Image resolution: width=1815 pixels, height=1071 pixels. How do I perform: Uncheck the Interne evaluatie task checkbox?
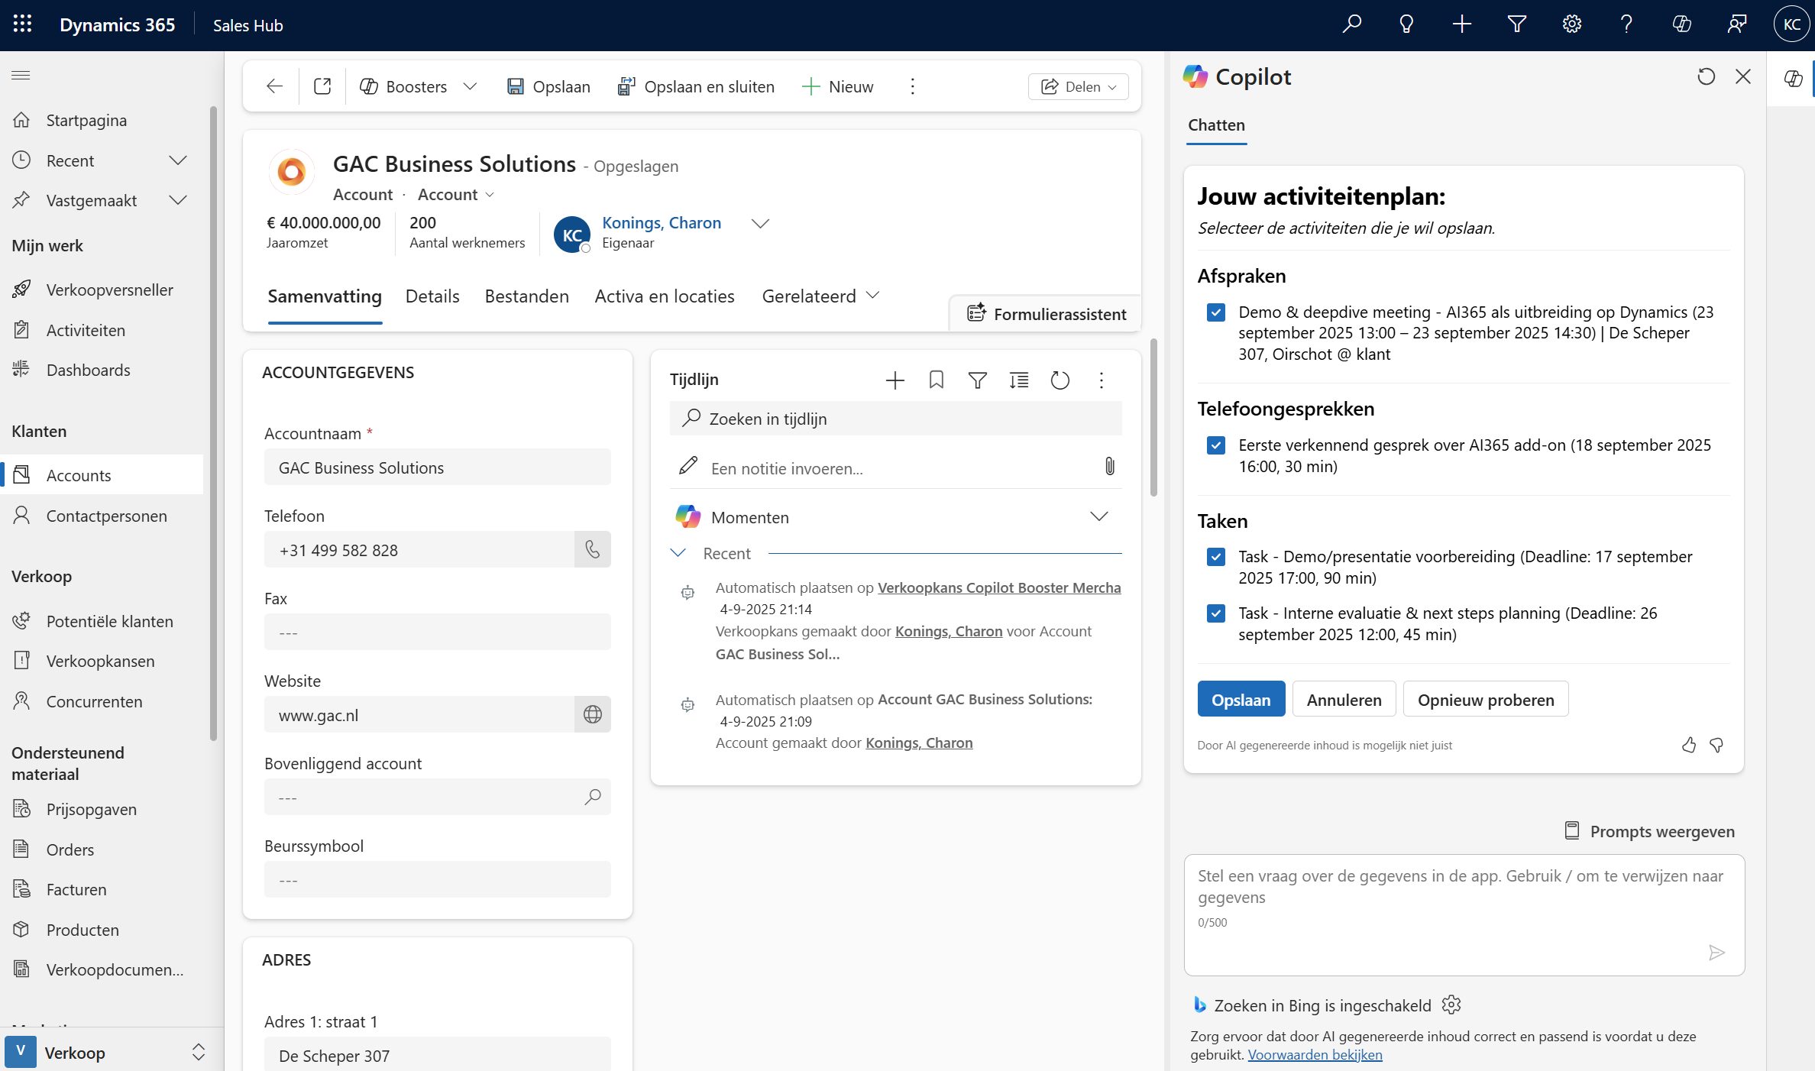tap(1216, 613)
